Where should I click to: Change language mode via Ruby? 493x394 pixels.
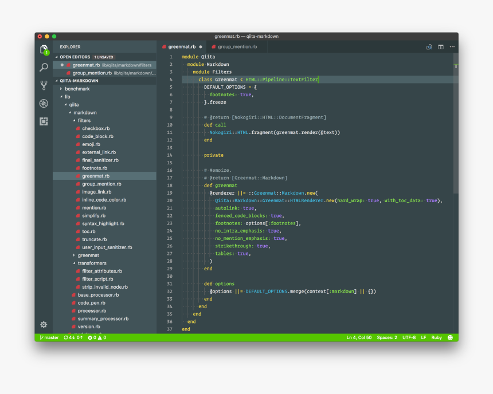point(436,337)
